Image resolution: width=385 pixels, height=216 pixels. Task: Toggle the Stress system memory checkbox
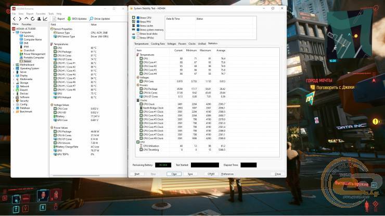138,30
